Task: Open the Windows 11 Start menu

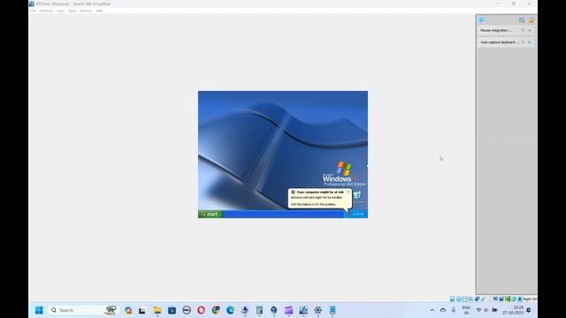Action: [39, 310]
